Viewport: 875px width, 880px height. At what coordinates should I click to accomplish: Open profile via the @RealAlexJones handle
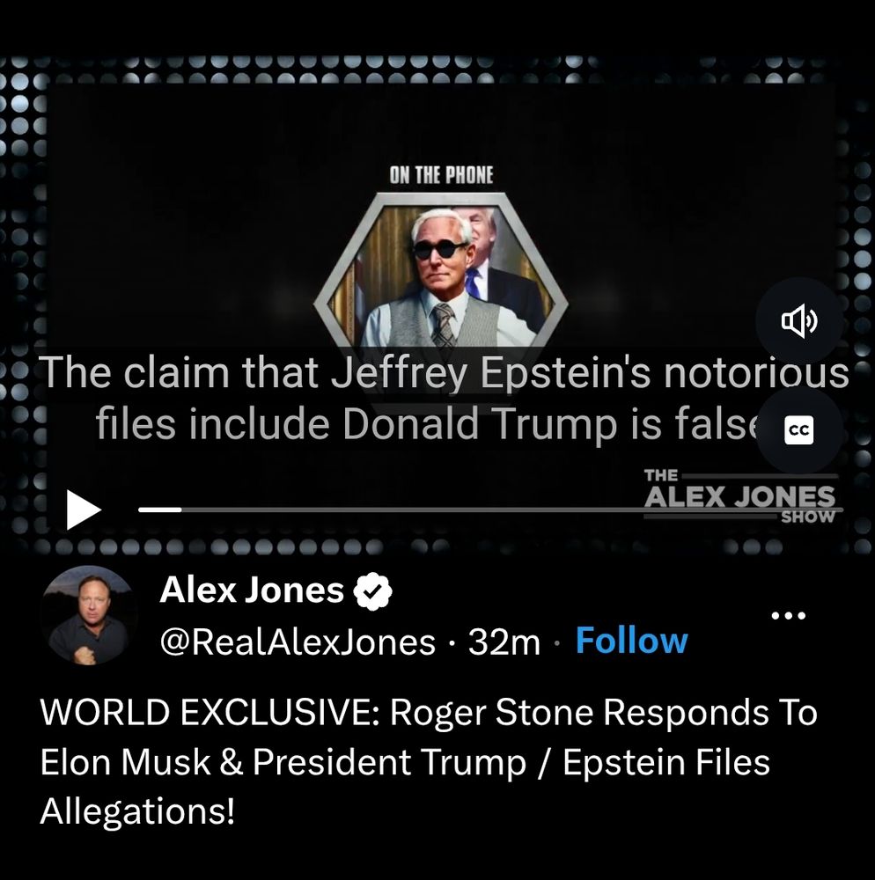[x=298, y=642]
